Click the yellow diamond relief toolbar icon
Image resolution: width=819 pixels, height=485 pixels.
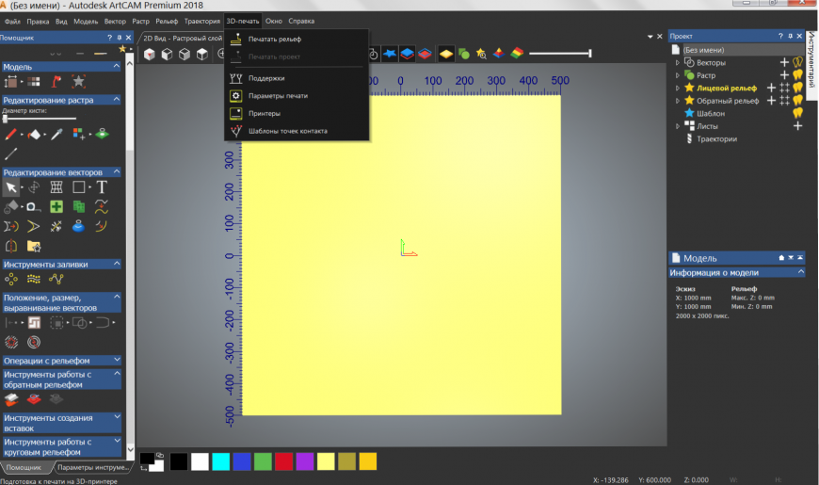[446, 54]
